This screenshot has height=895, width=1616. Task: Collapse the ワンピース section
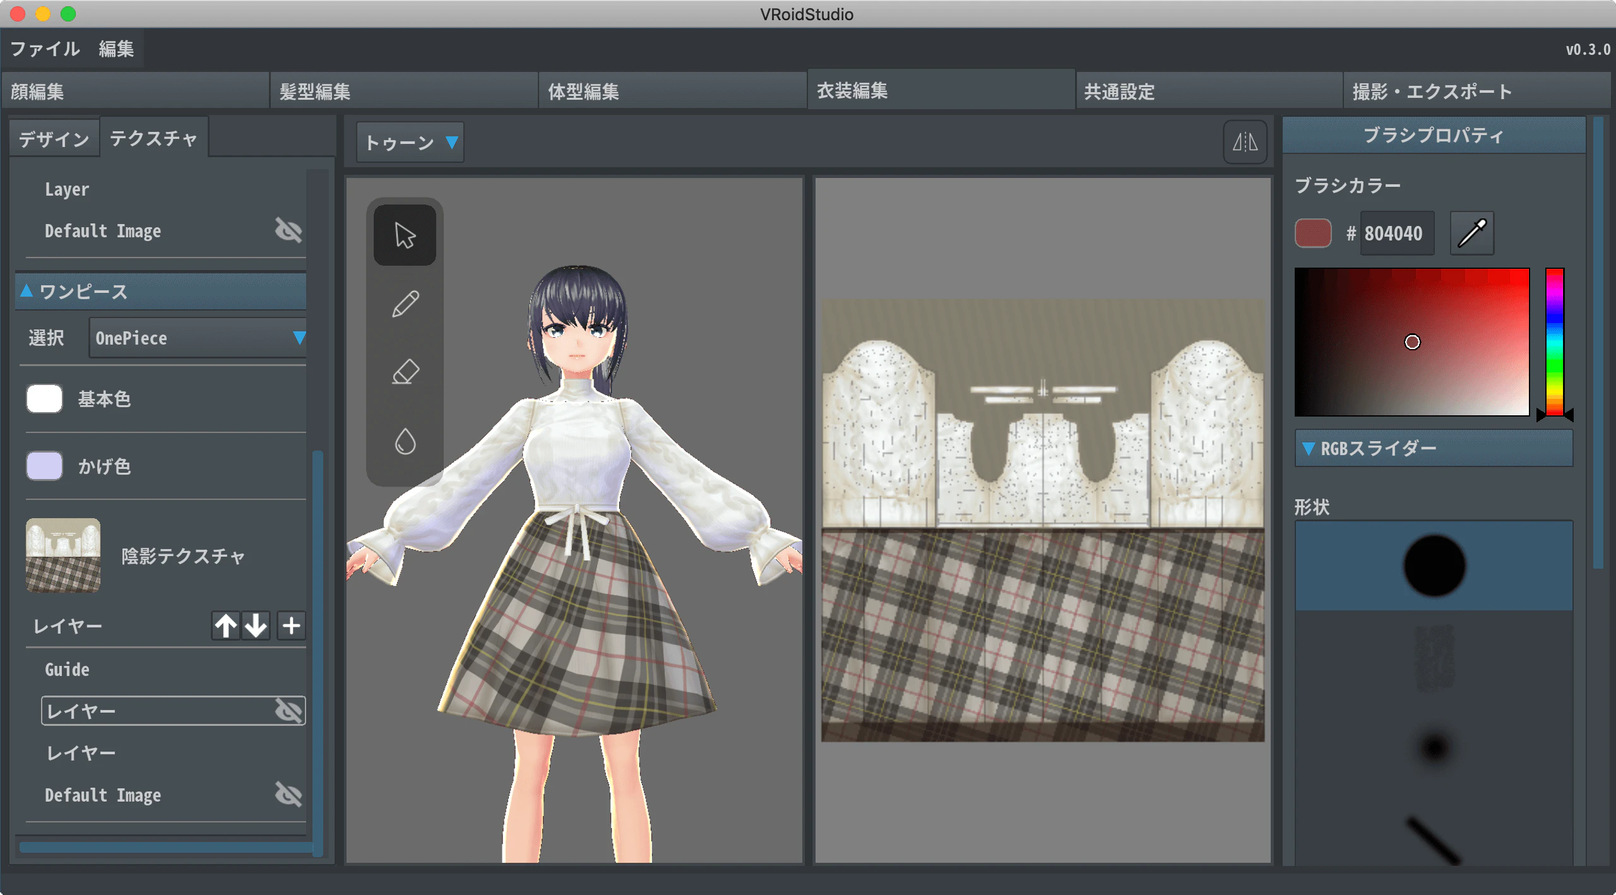[160, 292]
